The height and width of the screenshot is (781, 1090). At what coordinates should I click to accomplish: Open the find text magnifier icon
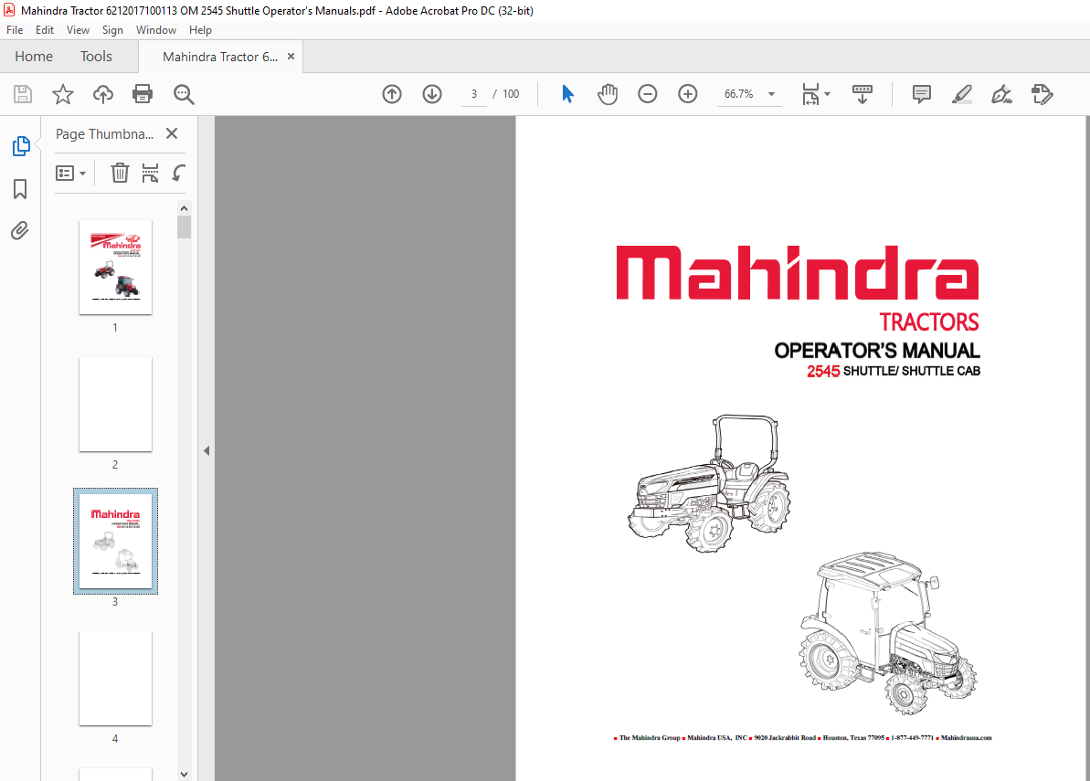tap(184, 94)
